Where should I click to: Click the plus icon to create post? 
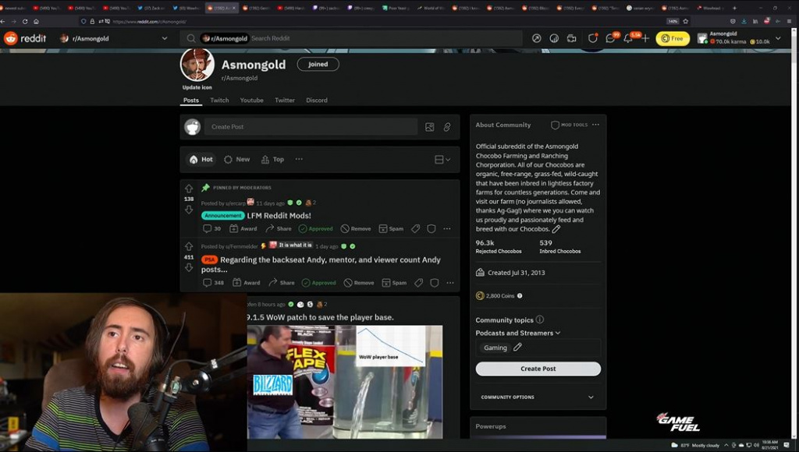click(x=645, y=38)
